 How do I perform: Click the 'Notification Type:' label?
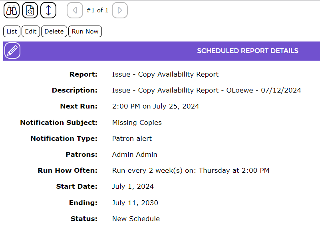(x=64, y=138)
